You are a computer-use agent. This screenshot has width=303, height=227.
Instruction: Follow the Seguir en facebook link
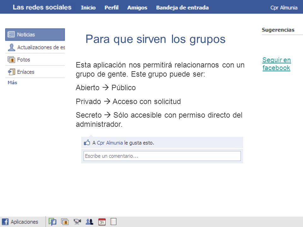coord(276,64)
